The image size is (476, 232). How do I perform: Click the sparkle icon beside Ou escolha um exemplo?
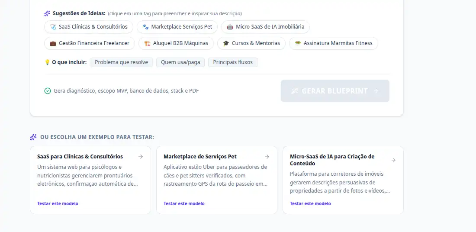pyautogui.click(x=33, y=137)
